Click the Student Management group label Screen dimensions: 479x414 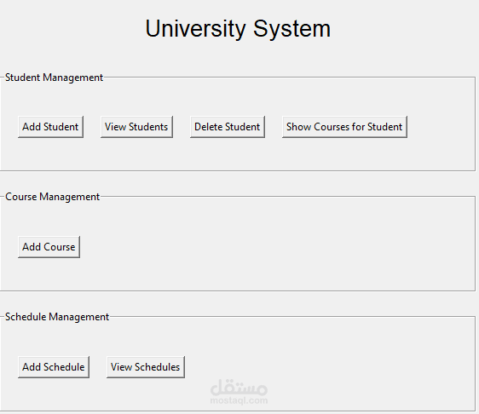54,78
